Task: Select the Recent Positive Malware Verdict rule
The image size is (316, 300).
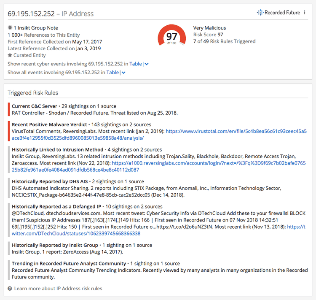Action: coord(49,124)
